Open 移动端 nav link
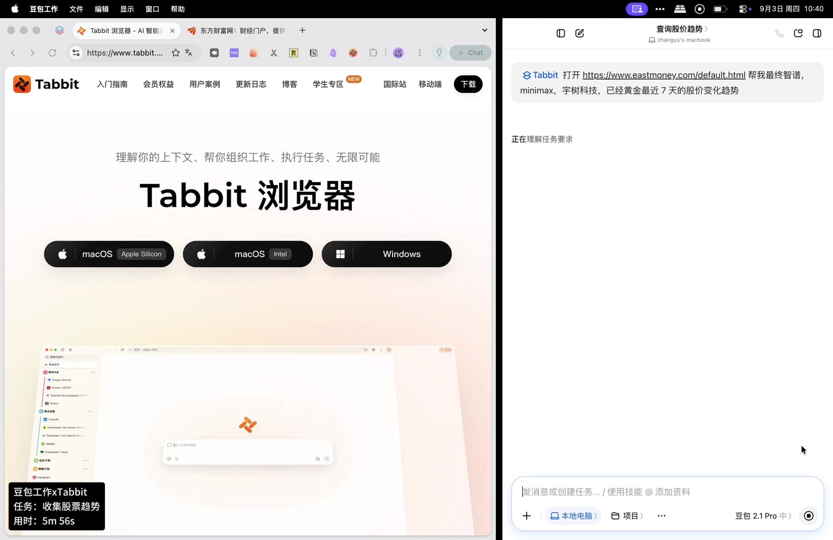 (430, 84)
